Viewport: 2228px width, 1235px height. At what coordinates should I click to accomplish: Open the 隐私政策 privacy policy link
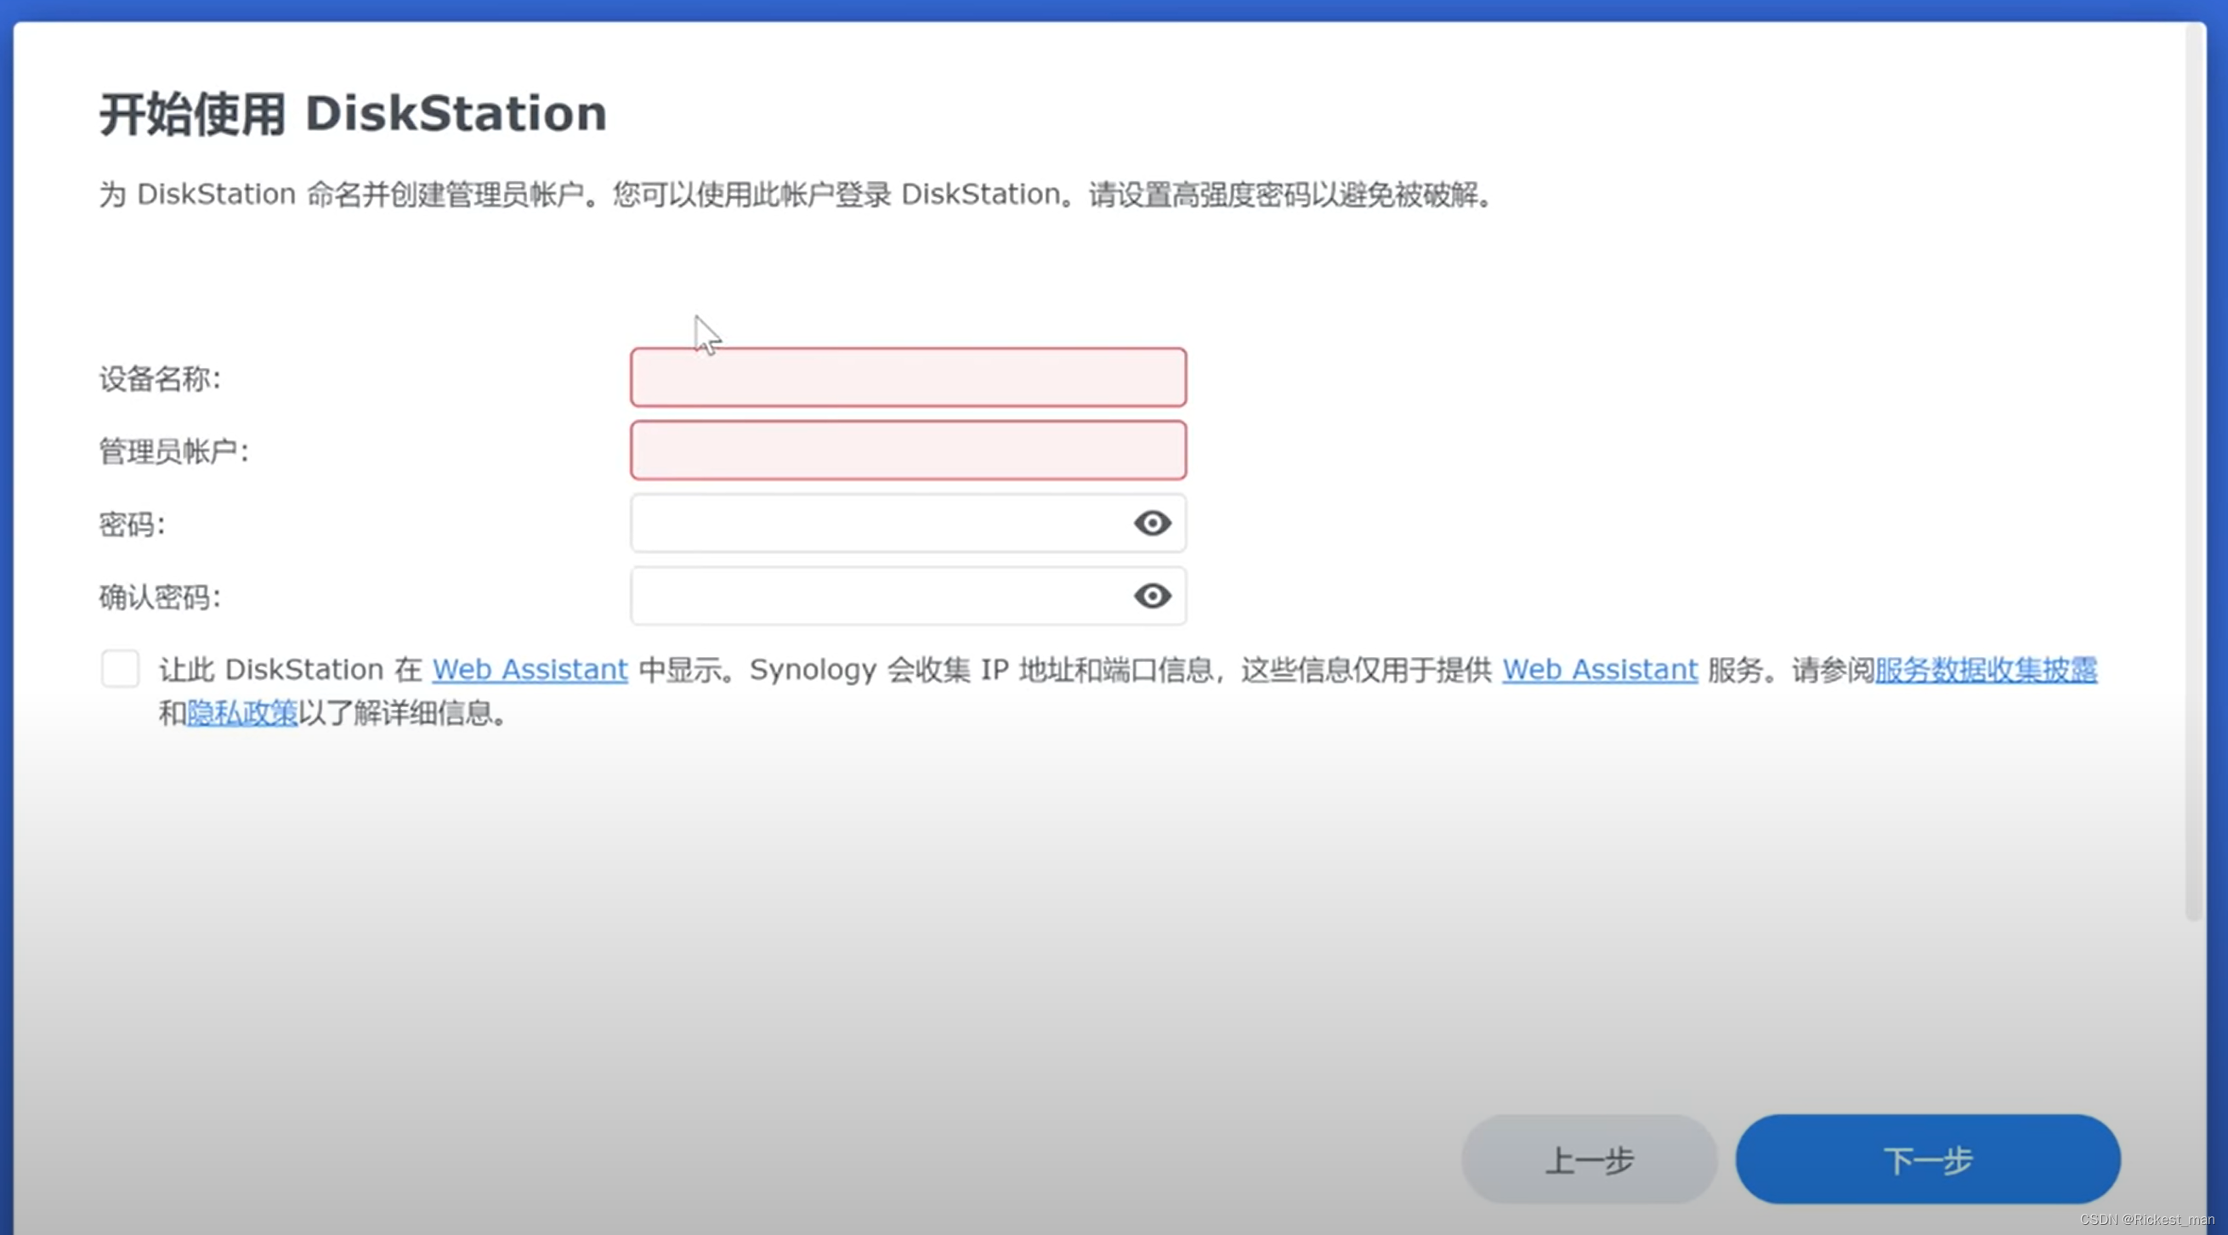click(242, 713)
